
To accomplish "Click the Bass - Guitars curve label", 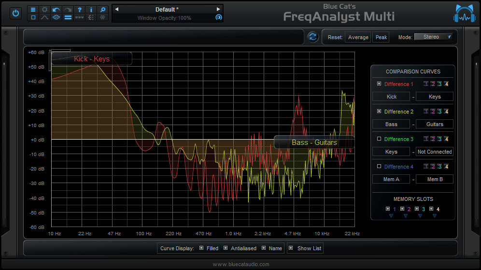I will tap(314, 142).
